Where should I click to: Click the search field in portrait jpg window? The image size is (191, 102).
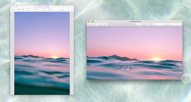click(63, 10)
